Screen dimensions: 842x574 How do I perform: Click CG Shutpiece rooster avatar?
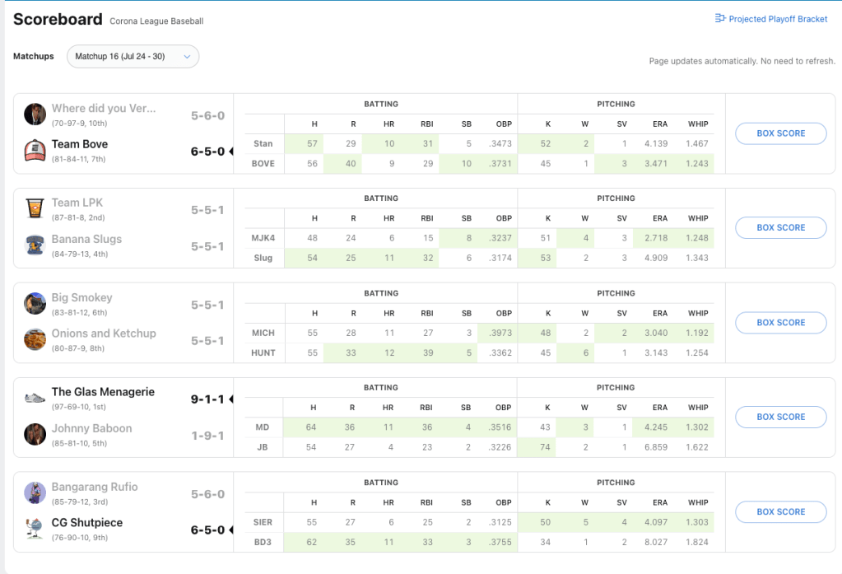tap(35, 528)
